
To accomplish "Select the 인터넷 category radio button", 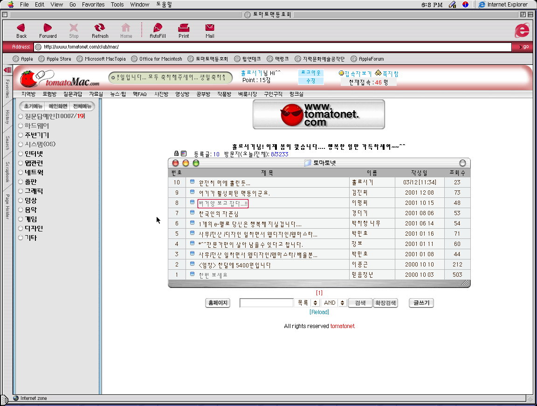I will [x=21, y=154].
